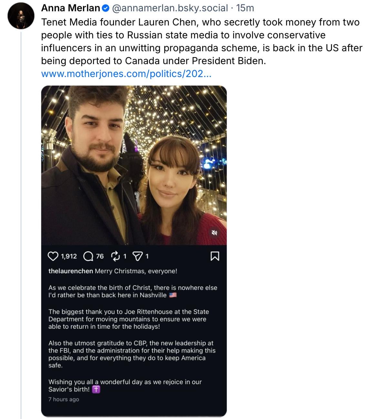This screenshot has width=380, height=419.
Task: Click the blue verified checkmark badge
Action: (x=105, y=8)
